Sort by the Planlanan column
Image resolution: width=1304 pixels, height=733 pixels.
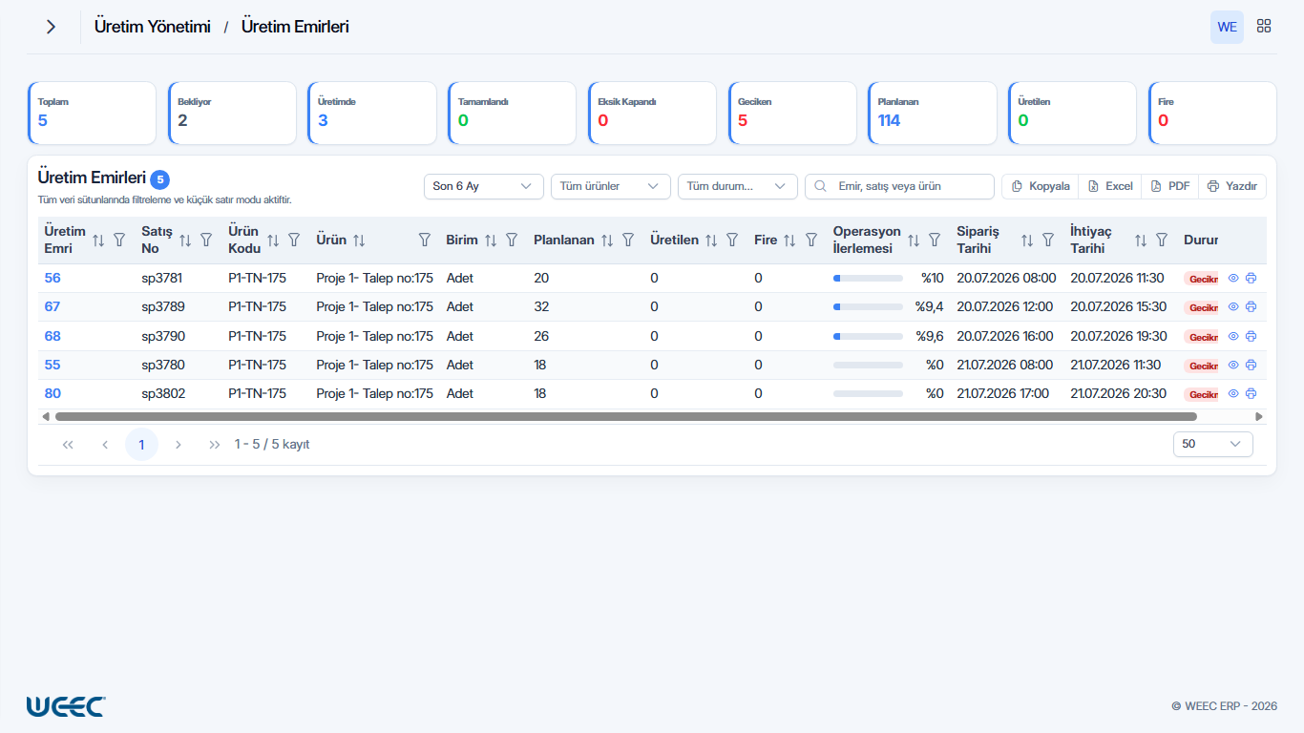point(607,241)
